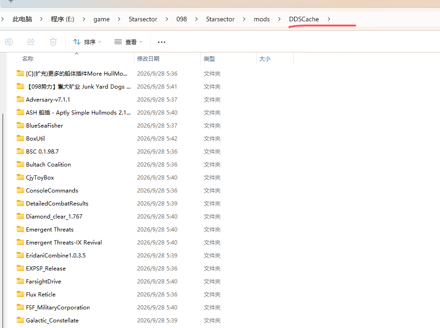Select ASH Aptly Simple Hullmods folder icon

tap(20, 112)
